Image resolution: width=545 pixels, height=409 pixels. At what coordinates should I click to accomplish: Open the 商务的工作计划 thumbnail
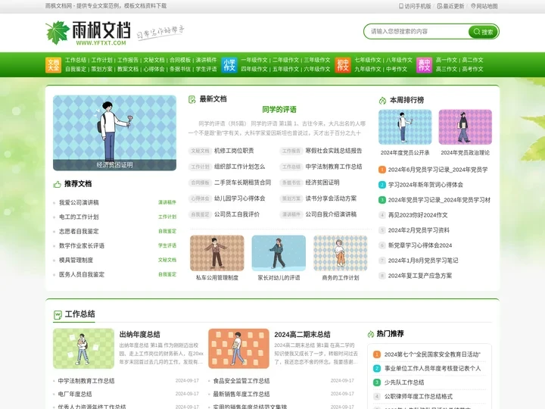[x=341, y=253]
